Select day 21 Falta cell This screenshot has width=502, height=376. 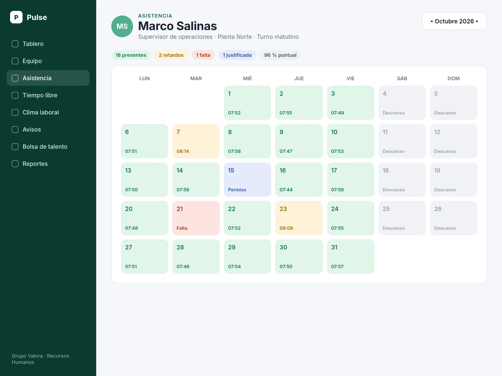(196, 218)
